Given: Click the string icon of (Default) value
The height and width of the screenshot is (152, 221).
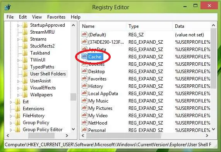Looking at the screenshot, I should pos(84,34).
